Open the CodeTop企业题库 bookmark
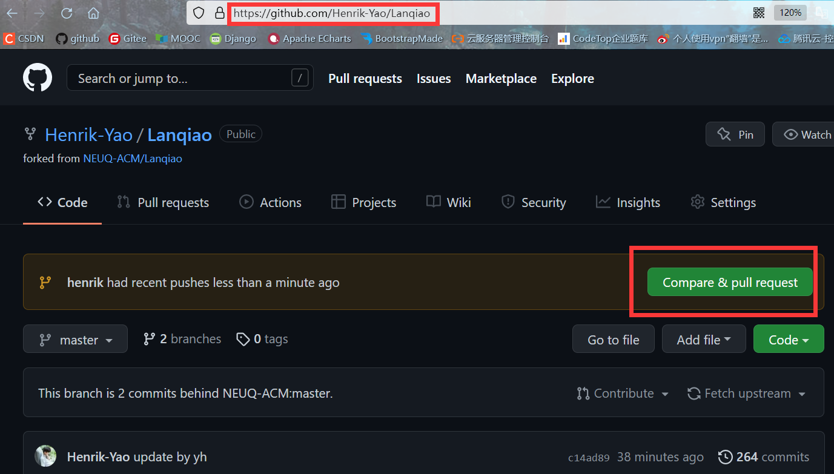This screenshot has height=474, width=834. (603, 38)
